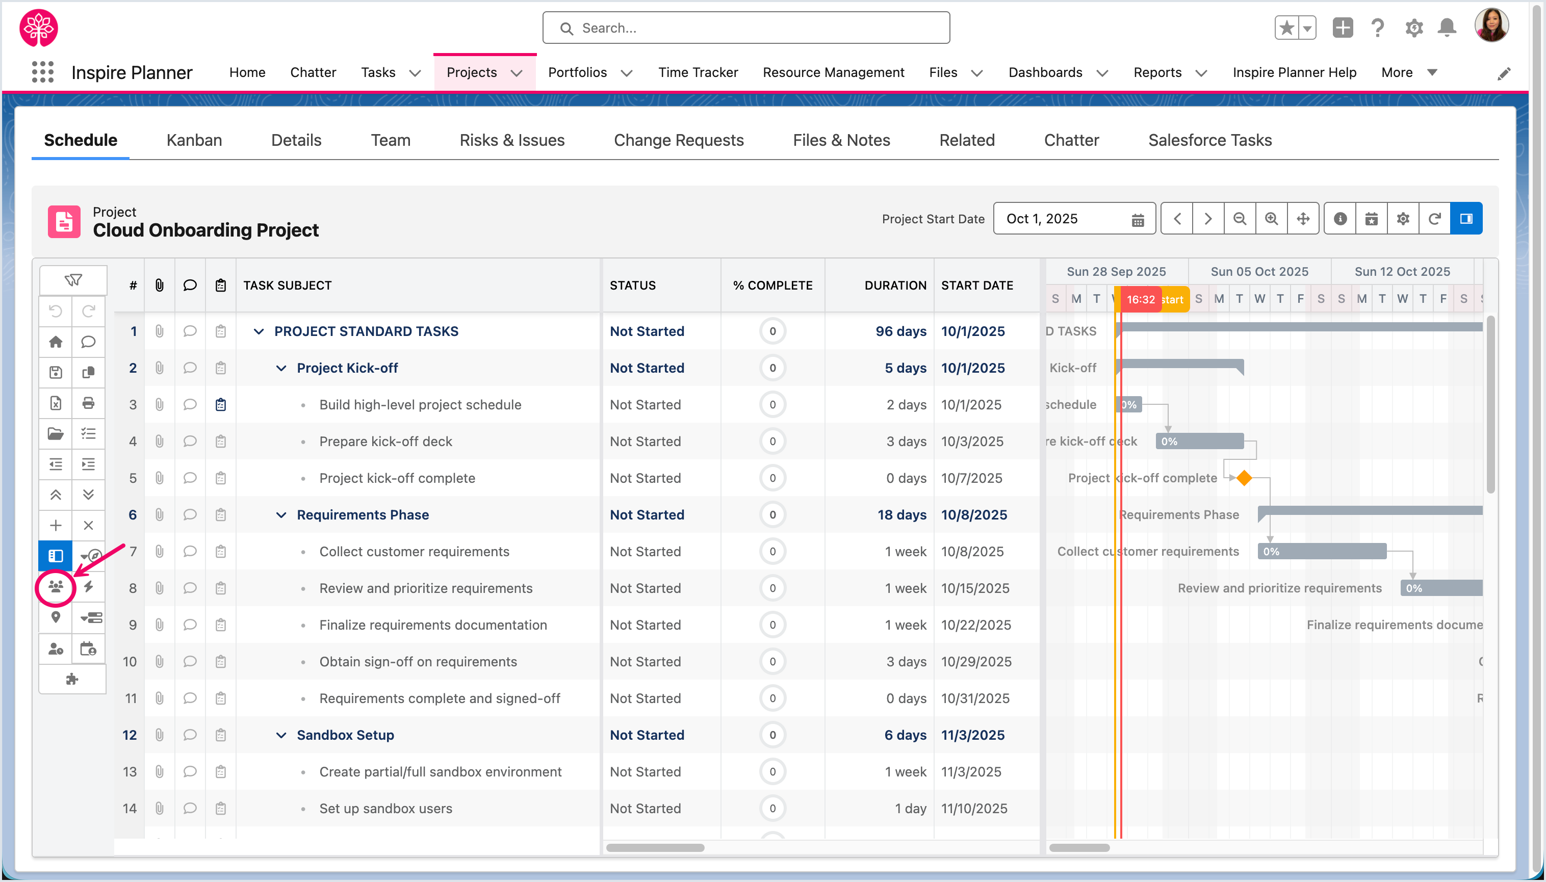
Task: Toggle the blue side panel button in the Gantt toolbar
Action: tap(1466, 219)
